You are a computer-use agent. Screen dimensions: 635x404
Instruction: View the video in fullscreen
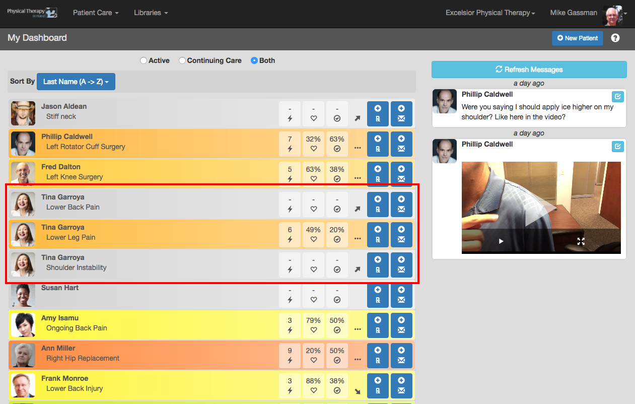pyautogui.click(x=581, y=241)
